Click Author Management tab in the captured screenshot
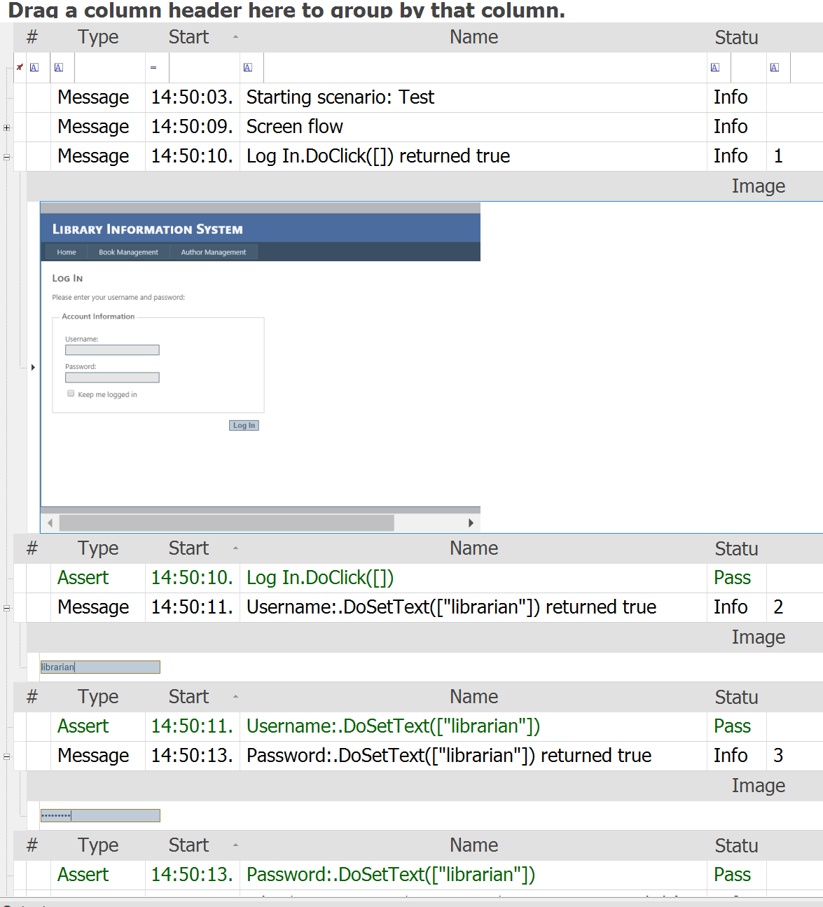This screenshot has width=823, height=907. pyautogui.click(x=214, y=252)
